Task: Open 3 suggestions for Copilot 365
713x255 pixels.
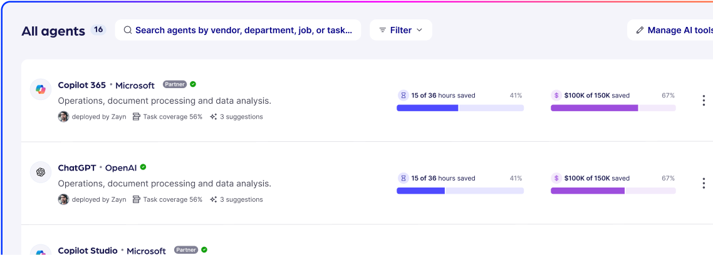Action: 241,117
